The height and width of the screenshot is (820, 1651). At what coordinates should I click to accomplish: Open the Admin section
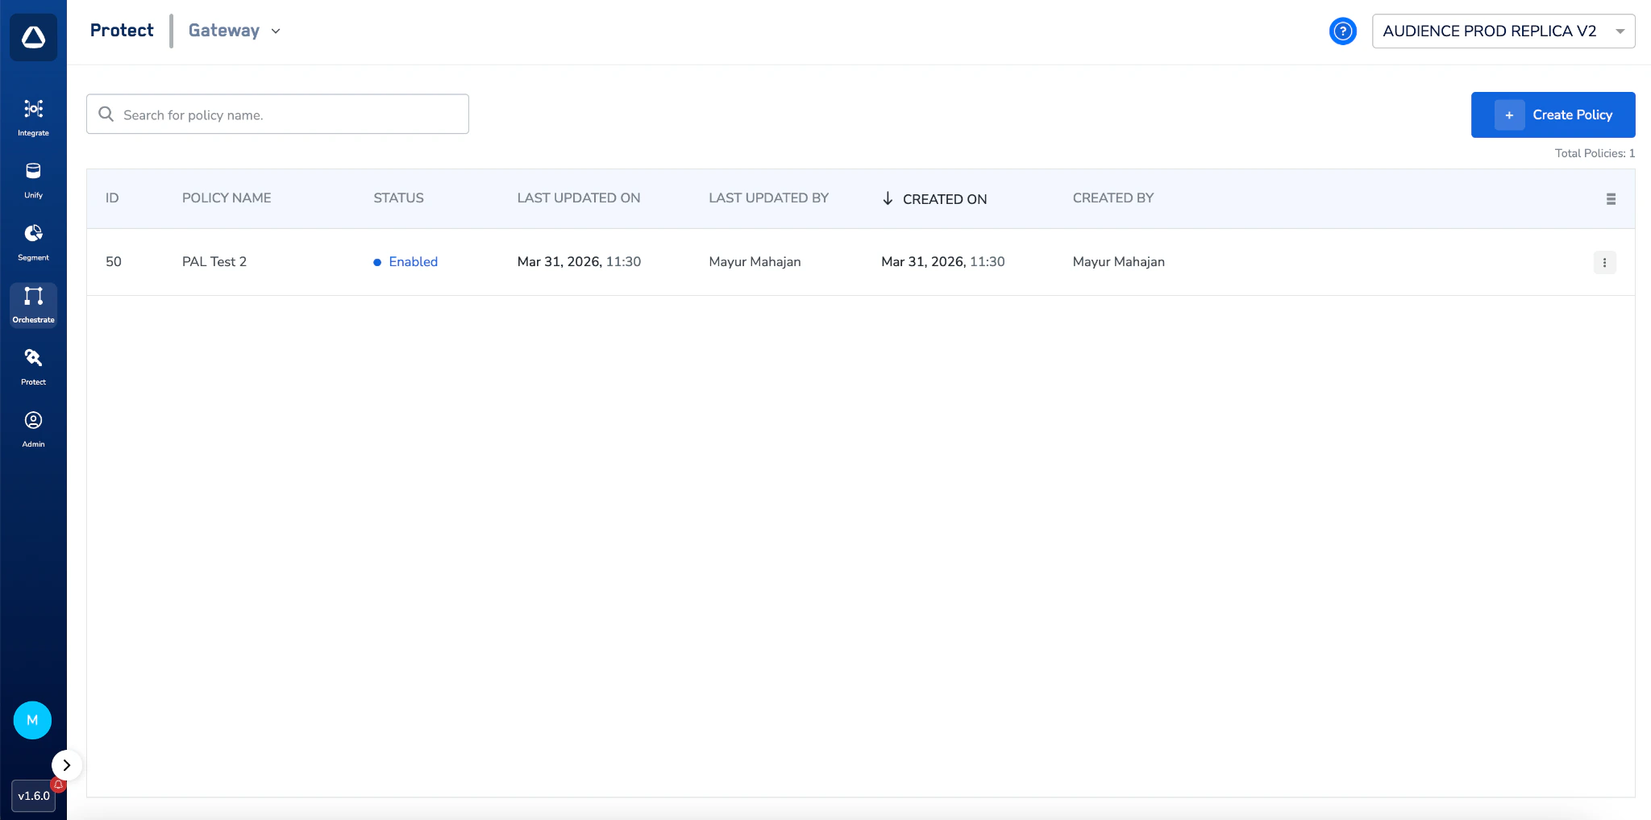33,427
